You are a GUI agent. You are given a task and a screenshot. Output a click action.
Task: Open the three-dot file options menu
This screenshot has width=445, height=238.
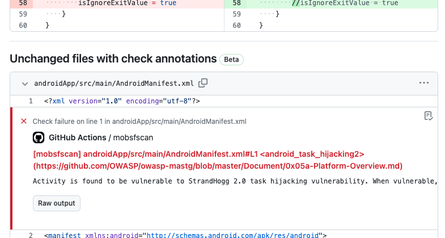point(423,83)
